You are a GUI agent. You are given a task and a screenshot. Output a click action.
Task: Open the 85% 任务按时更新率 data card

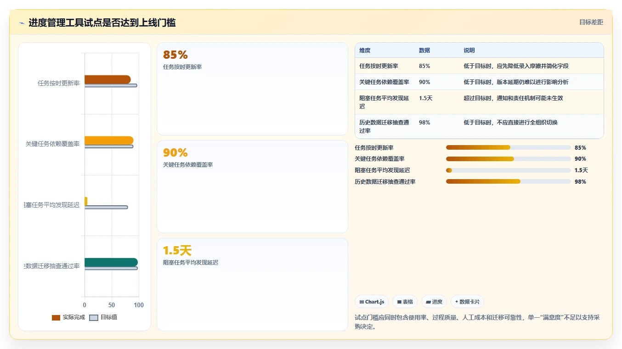(252, 89)
